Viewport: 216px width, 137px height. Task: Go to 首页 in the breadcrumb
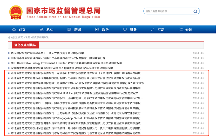(x=20, y=37)
